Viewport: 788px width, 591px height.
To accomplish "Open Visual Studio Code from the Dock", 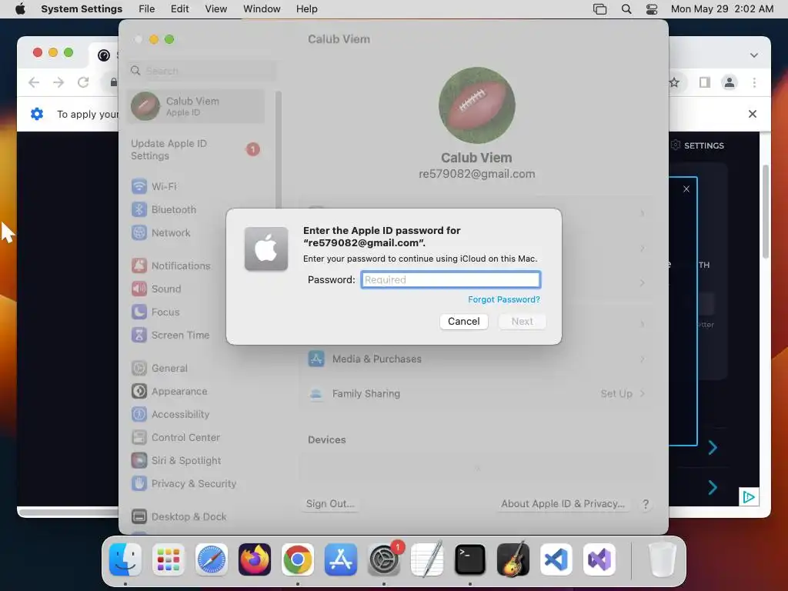I will tap(556, 559).
